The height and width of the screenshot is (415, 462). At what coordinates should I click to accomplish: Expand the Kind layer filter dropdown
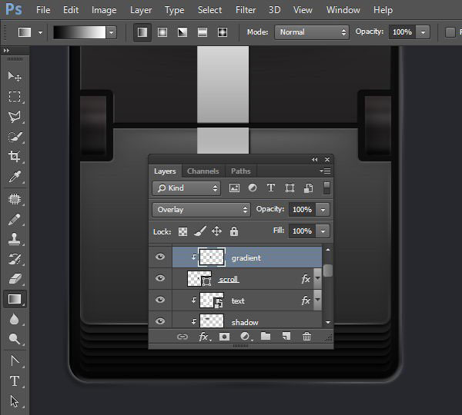coord(187,188)
